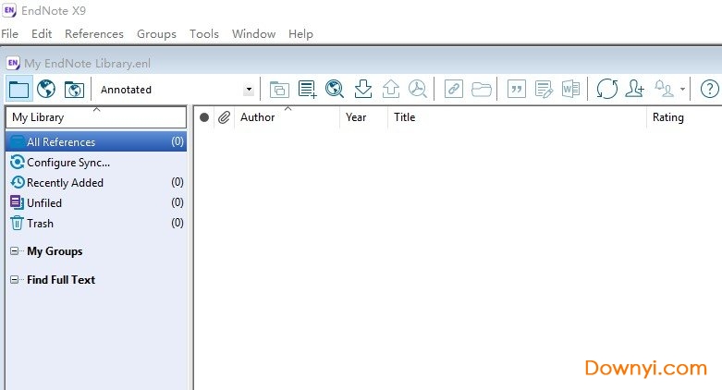The height and width of the screenshot is (390, 722).
Task: Open the Annotated output style dropdown
Action: [249, 90]
